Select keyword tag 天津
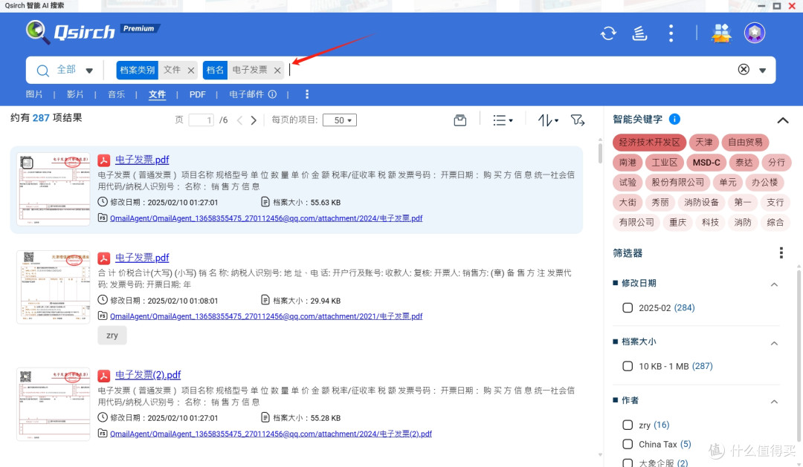 click(x=703, y=143)
